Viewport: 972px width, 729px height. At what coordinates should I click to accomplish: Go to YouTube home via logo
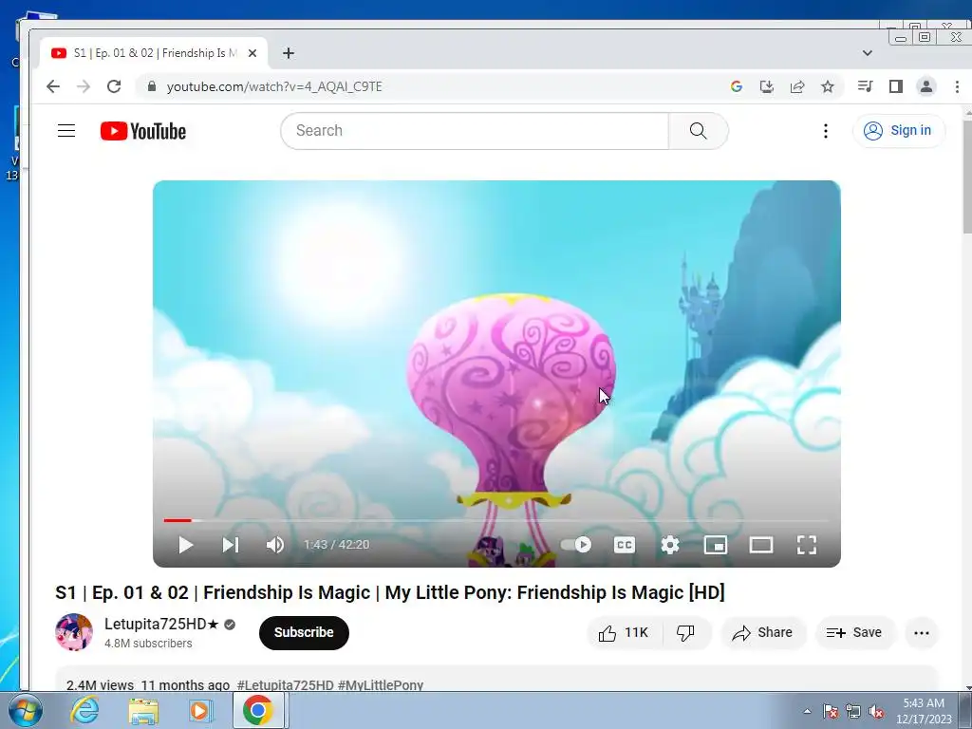143,131
